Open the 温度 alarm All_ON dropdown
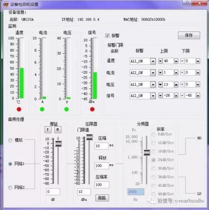Viewport: 209px width, 210px height. pyautogui.click(x=153, y=61)
